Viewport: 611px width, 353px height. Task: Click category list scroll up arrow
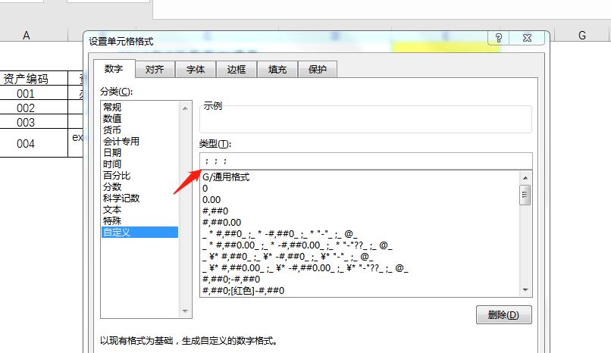click(185, 108)
